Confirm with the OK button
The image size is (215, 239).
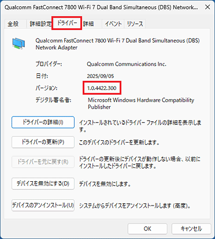[x=147, y=229]
